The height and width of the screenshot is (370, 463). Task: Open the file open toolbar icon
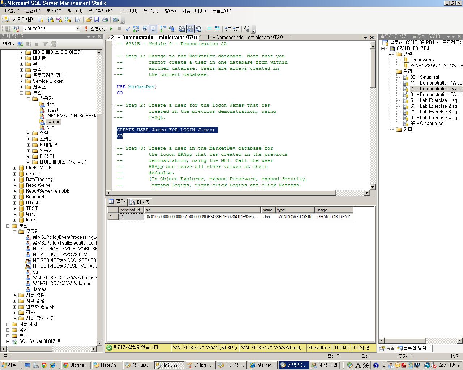pyautogui.click(x=89, y=19)
